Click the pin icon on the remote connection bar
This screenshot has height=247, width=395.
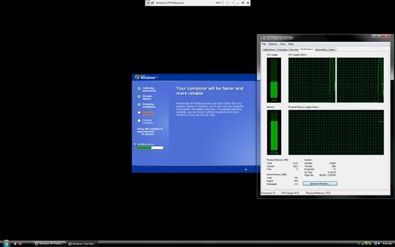click(148, 3)
